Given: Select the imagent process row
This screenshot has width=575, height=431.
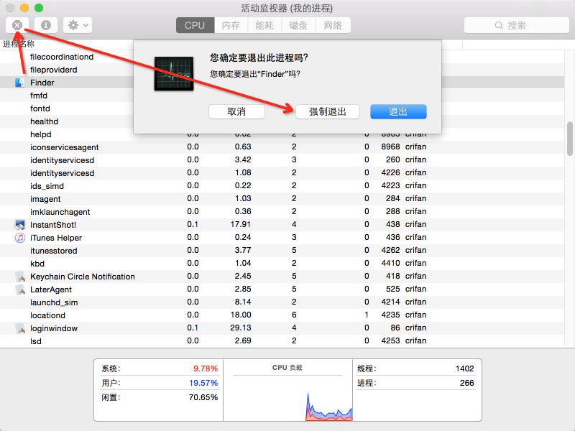Looking at the screenshot, I should [282, 199].
